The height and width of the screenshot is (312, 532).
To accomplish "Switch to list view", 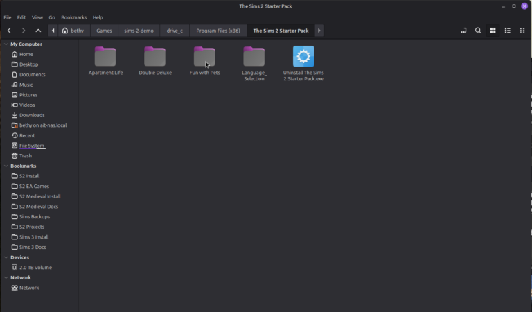I will [508, 31].
